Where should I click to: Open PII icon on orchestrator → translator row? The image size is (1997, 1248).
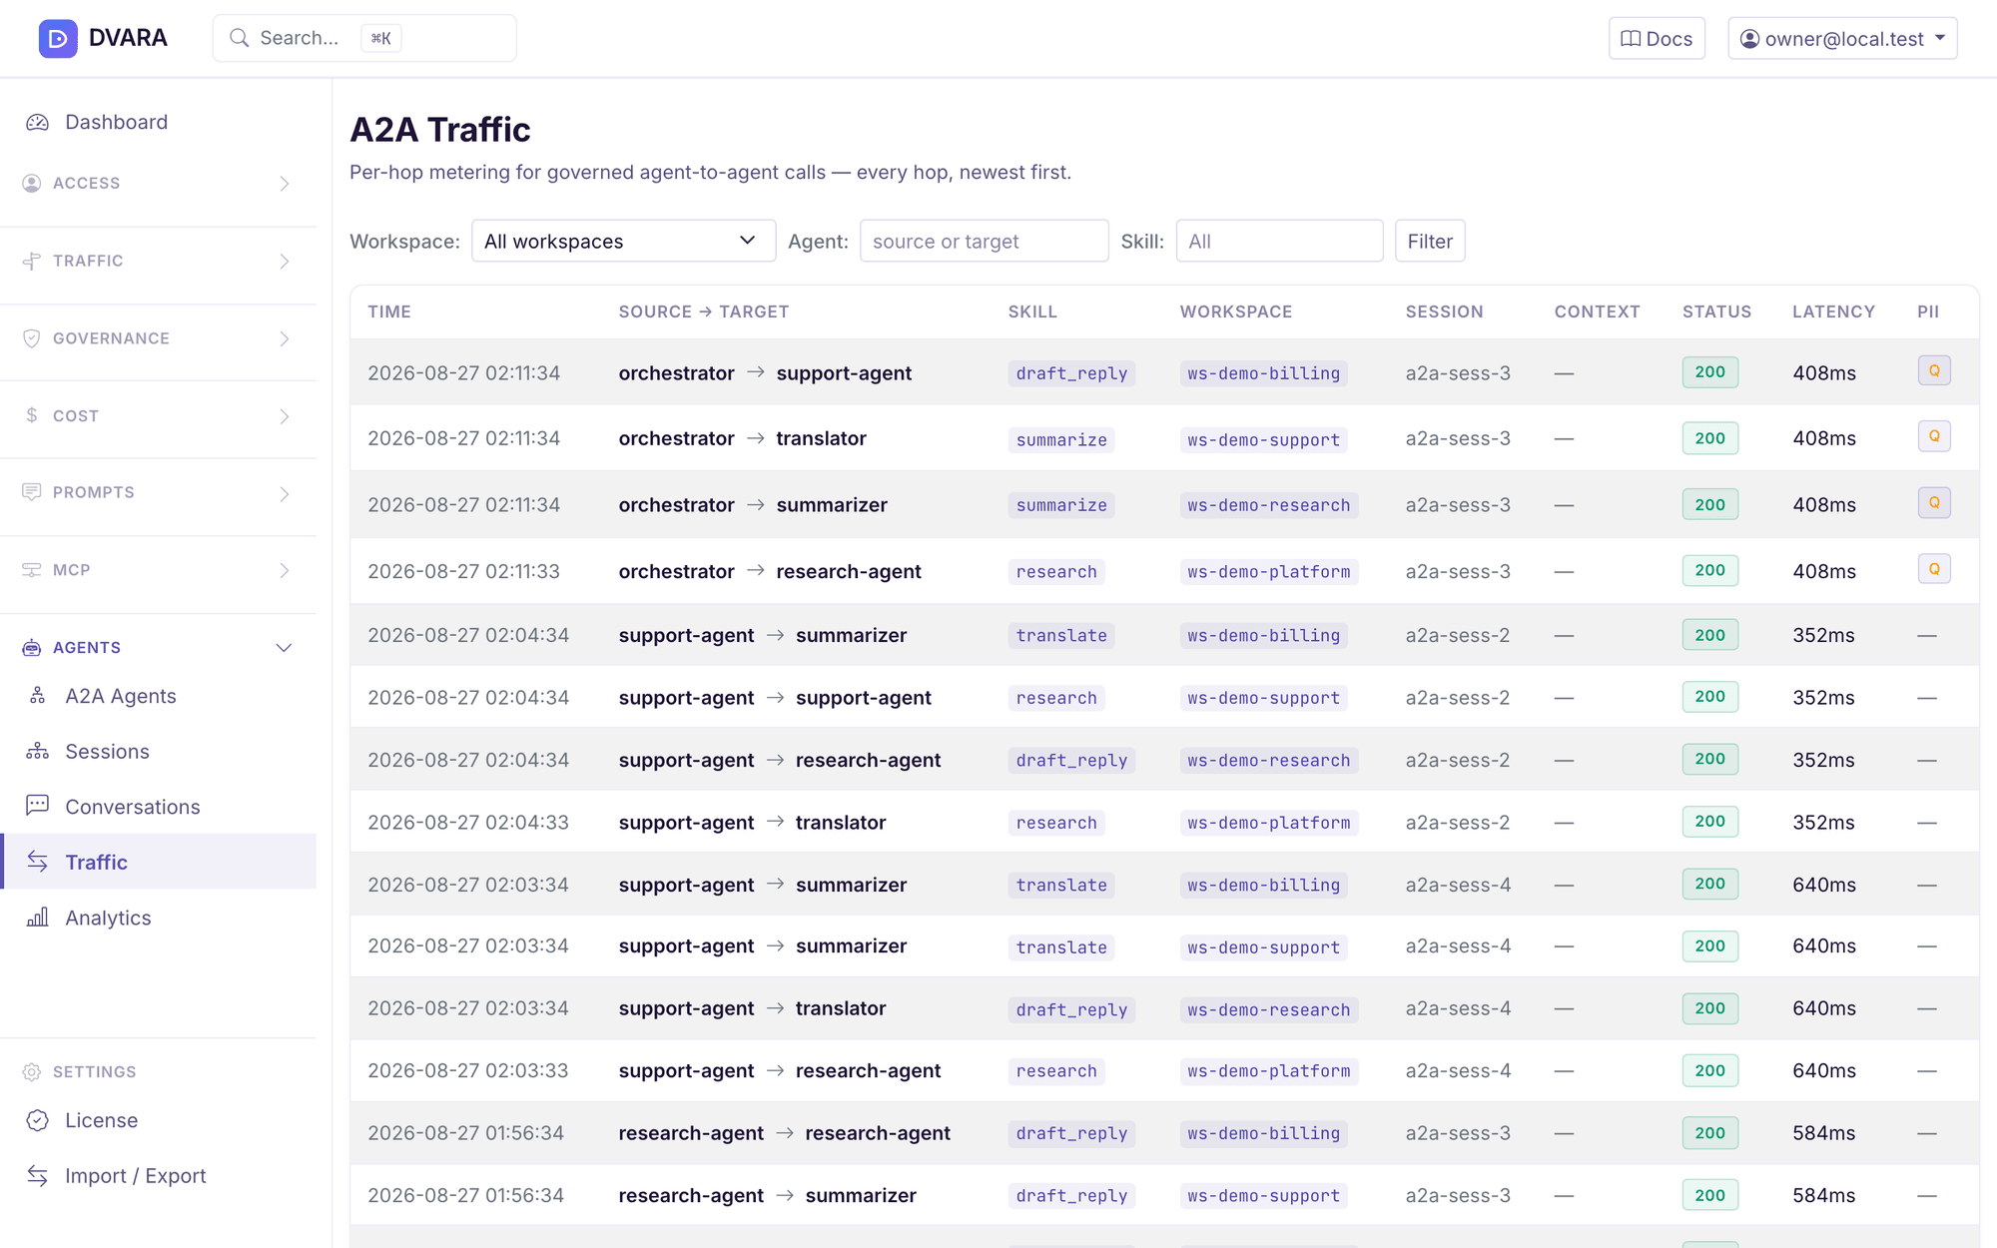1934,436
